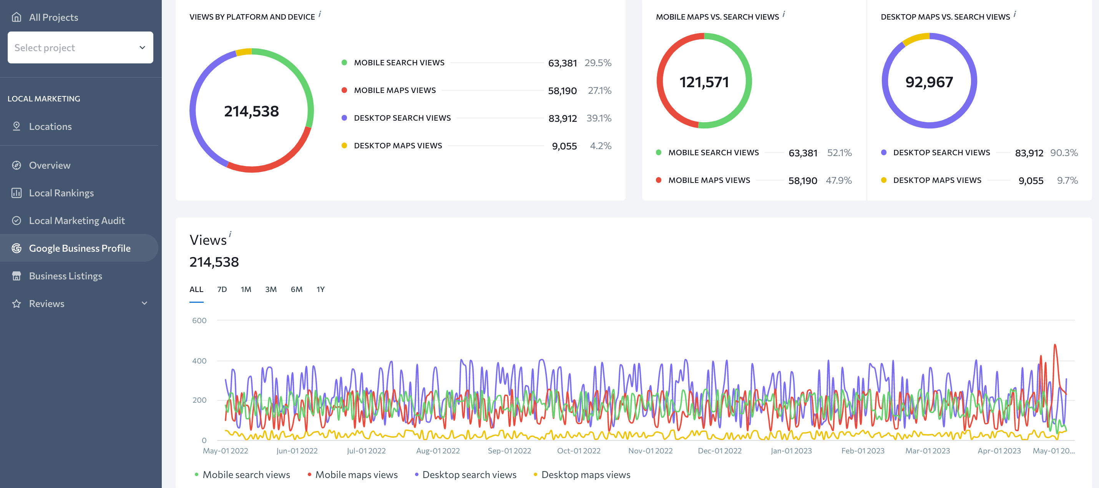Click the Local Marketing Audit check icon
Screen dimensions: 1099x488
coord(16,221)
